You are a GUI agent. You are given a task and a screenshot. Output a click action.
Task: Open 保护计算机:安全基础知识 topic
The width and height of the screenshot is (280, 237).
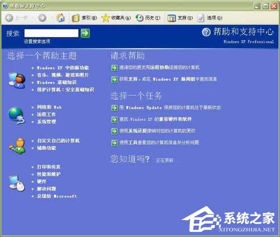[66, 90]
